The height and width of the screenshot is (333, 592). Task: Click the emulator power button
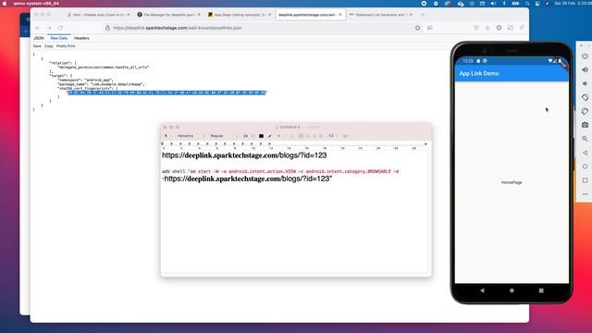pos(585,55)
